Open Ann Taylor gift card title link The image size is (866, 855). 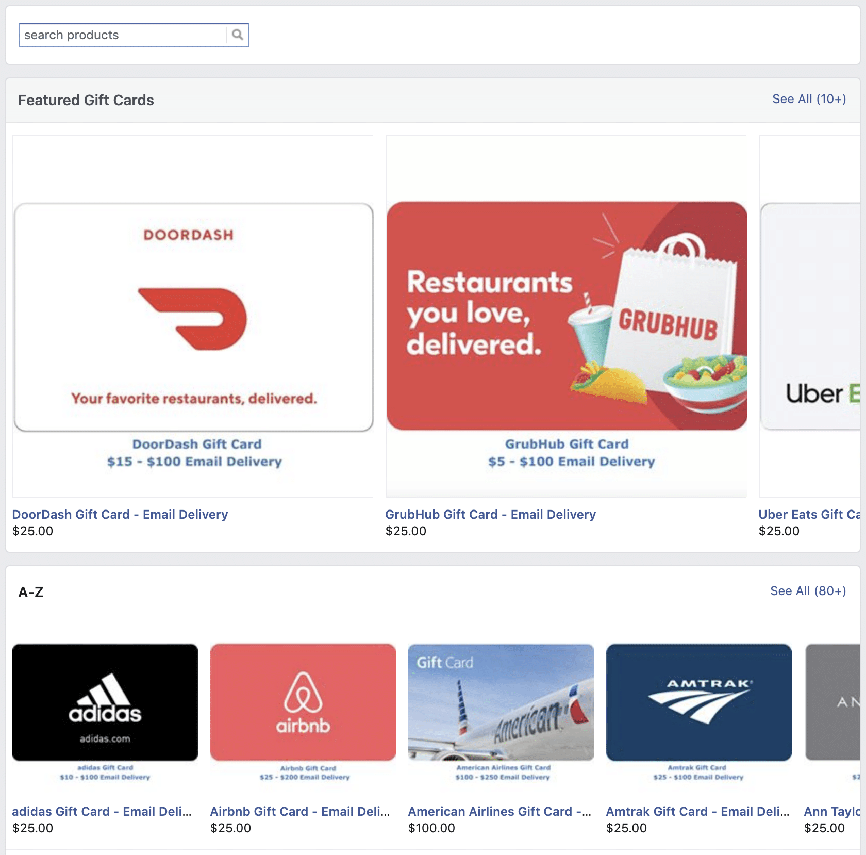(832, 811)
